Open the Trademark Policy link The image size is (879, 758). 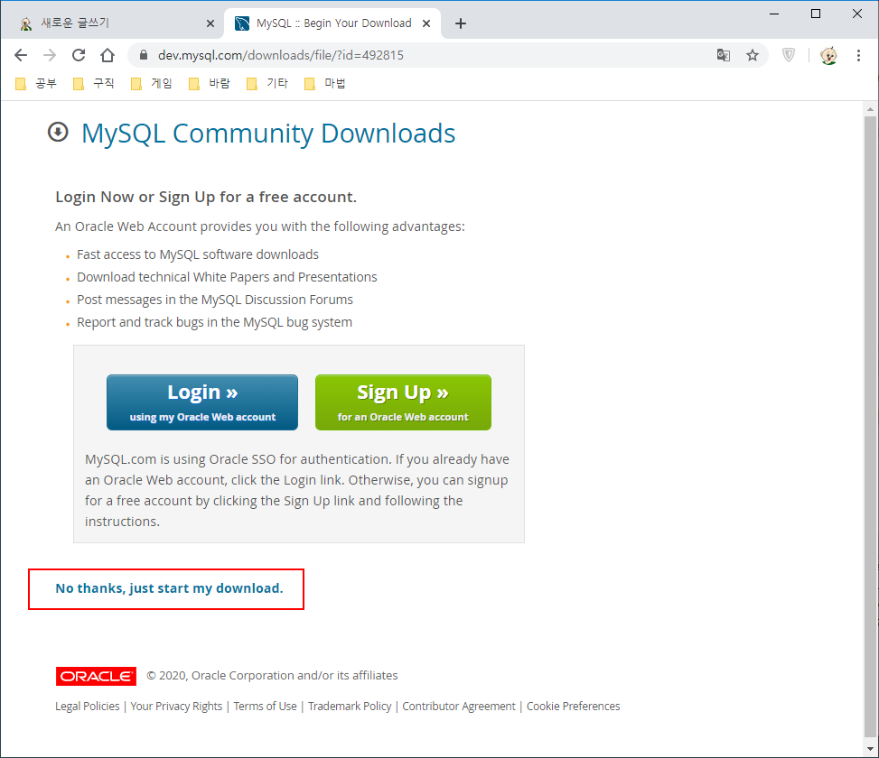coord(350,707)
